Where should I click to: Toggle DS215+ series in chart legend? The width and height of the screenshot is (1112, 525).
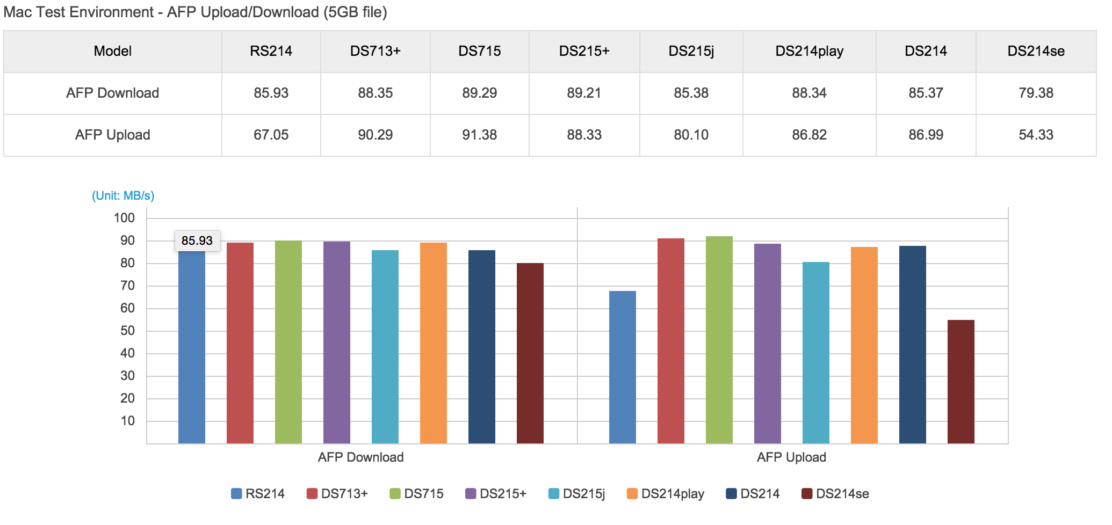coord(502,493)
